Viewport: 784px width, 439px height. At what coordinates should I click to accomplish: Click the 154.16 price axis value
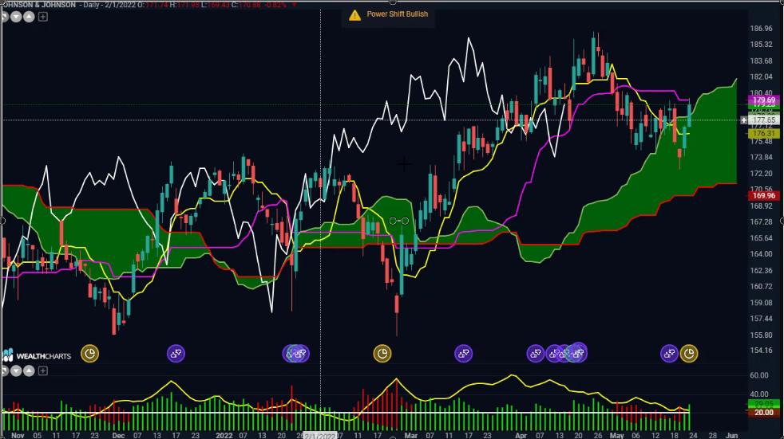click(761, 351)
